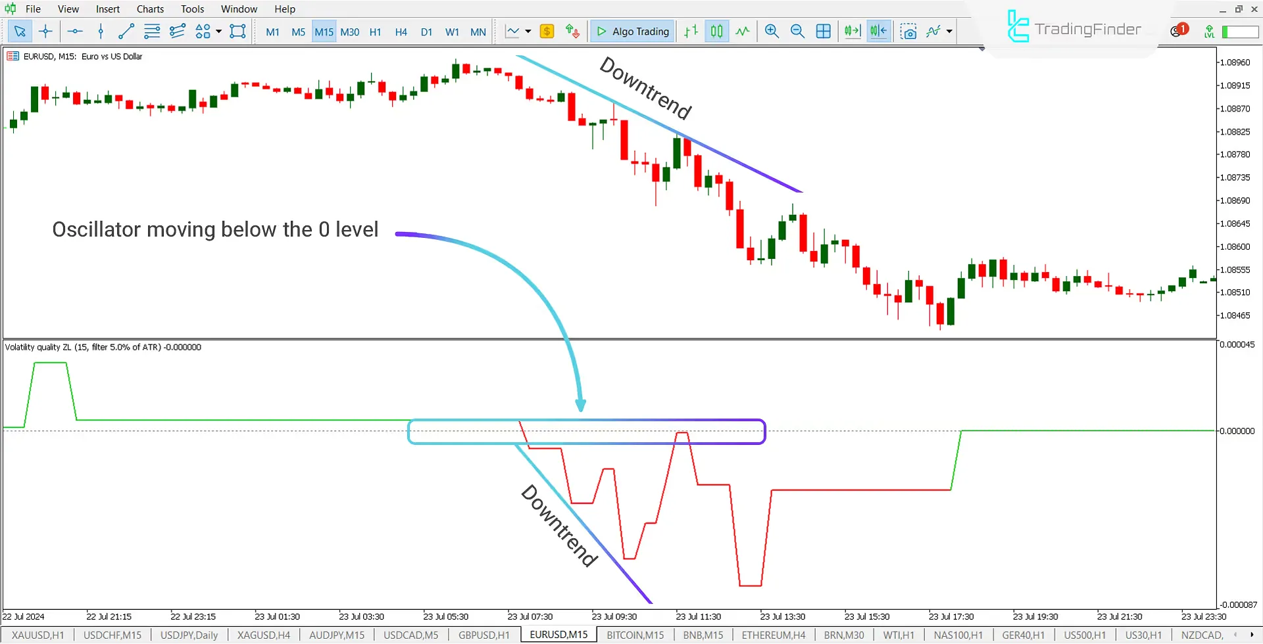This screenshot has height=644, width=1263.
Task: Select the Vertical Line tool
Action: pos(101,31)
